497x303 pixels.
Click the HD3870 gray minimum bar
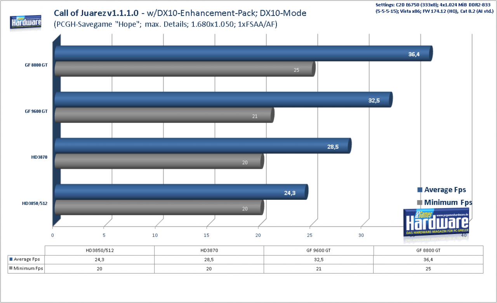159,161
